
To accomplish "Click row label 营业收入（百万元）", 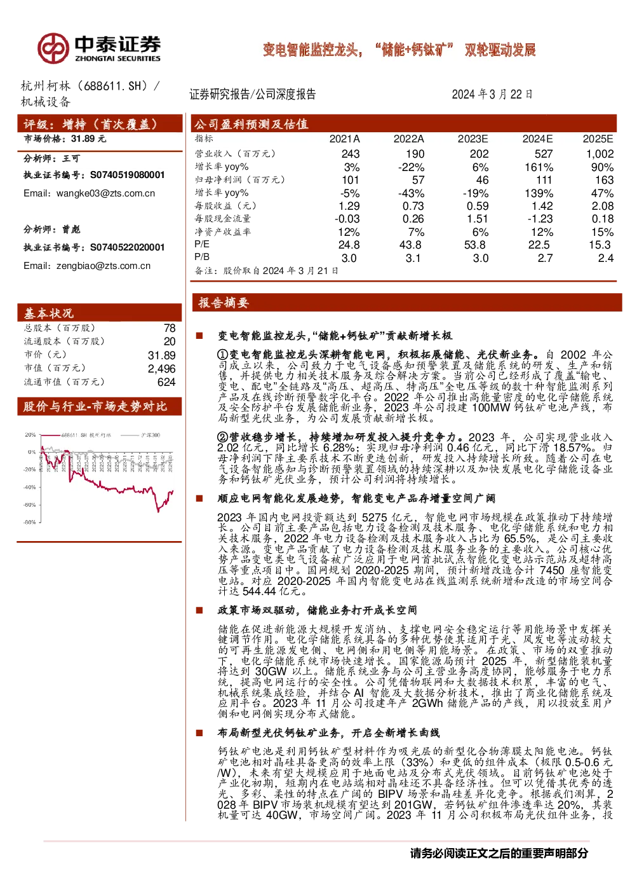I will pos(235,154).
